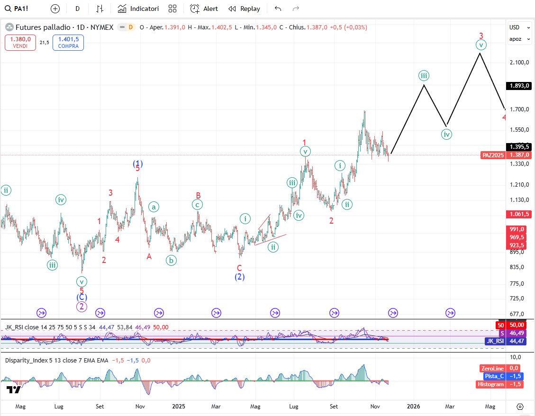Open the D timeframe interval selector
This screenshot has height=416, width=535.
(77, 9)
